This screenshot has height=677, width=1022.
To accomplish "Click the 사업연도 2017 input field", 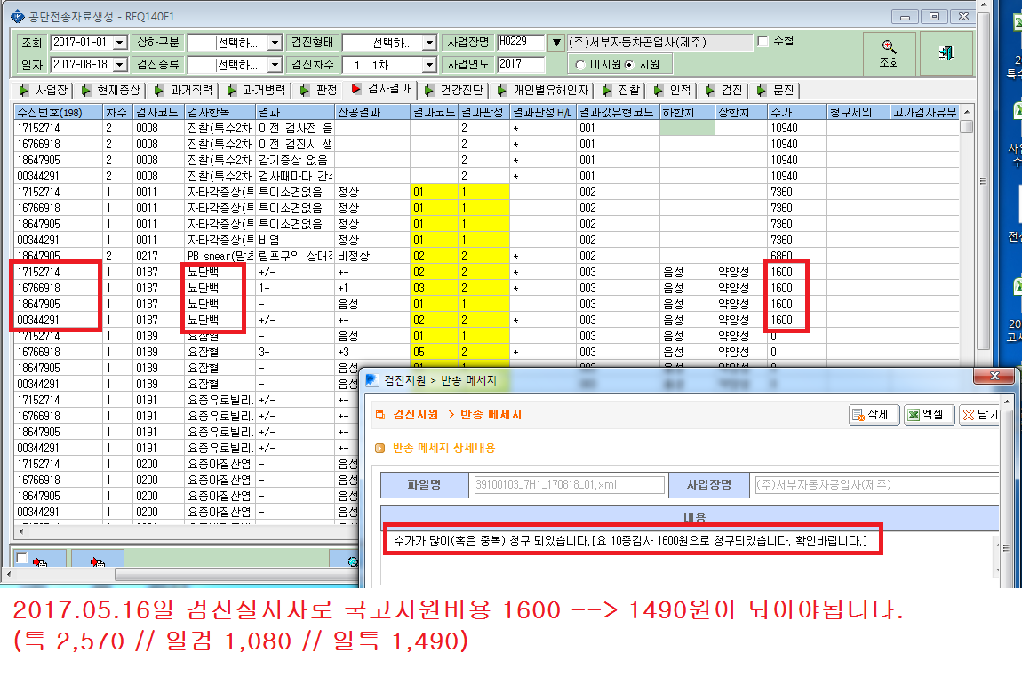I will (x=521, y=64).
